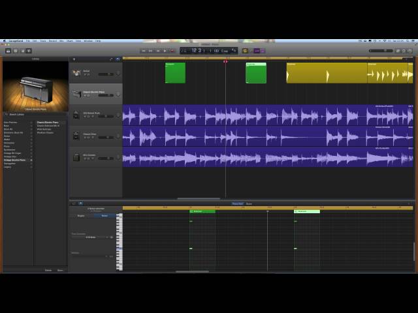Viewport: 418px width, 313px height.
Task: Mute the drum kit track
Action: (86, 74)
